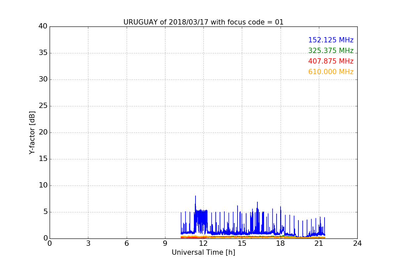Click the x-axis tick label 12
The width and height of the screenshot is (397, 265).
[x=203, y=243]
